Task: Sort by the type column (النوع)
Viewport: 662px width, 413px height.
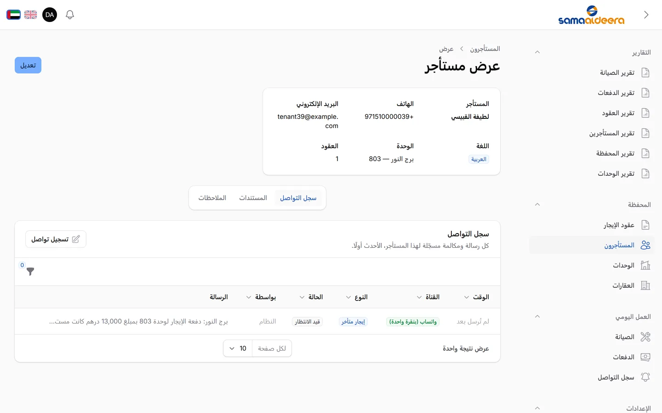Action: (x=357, y=297)
